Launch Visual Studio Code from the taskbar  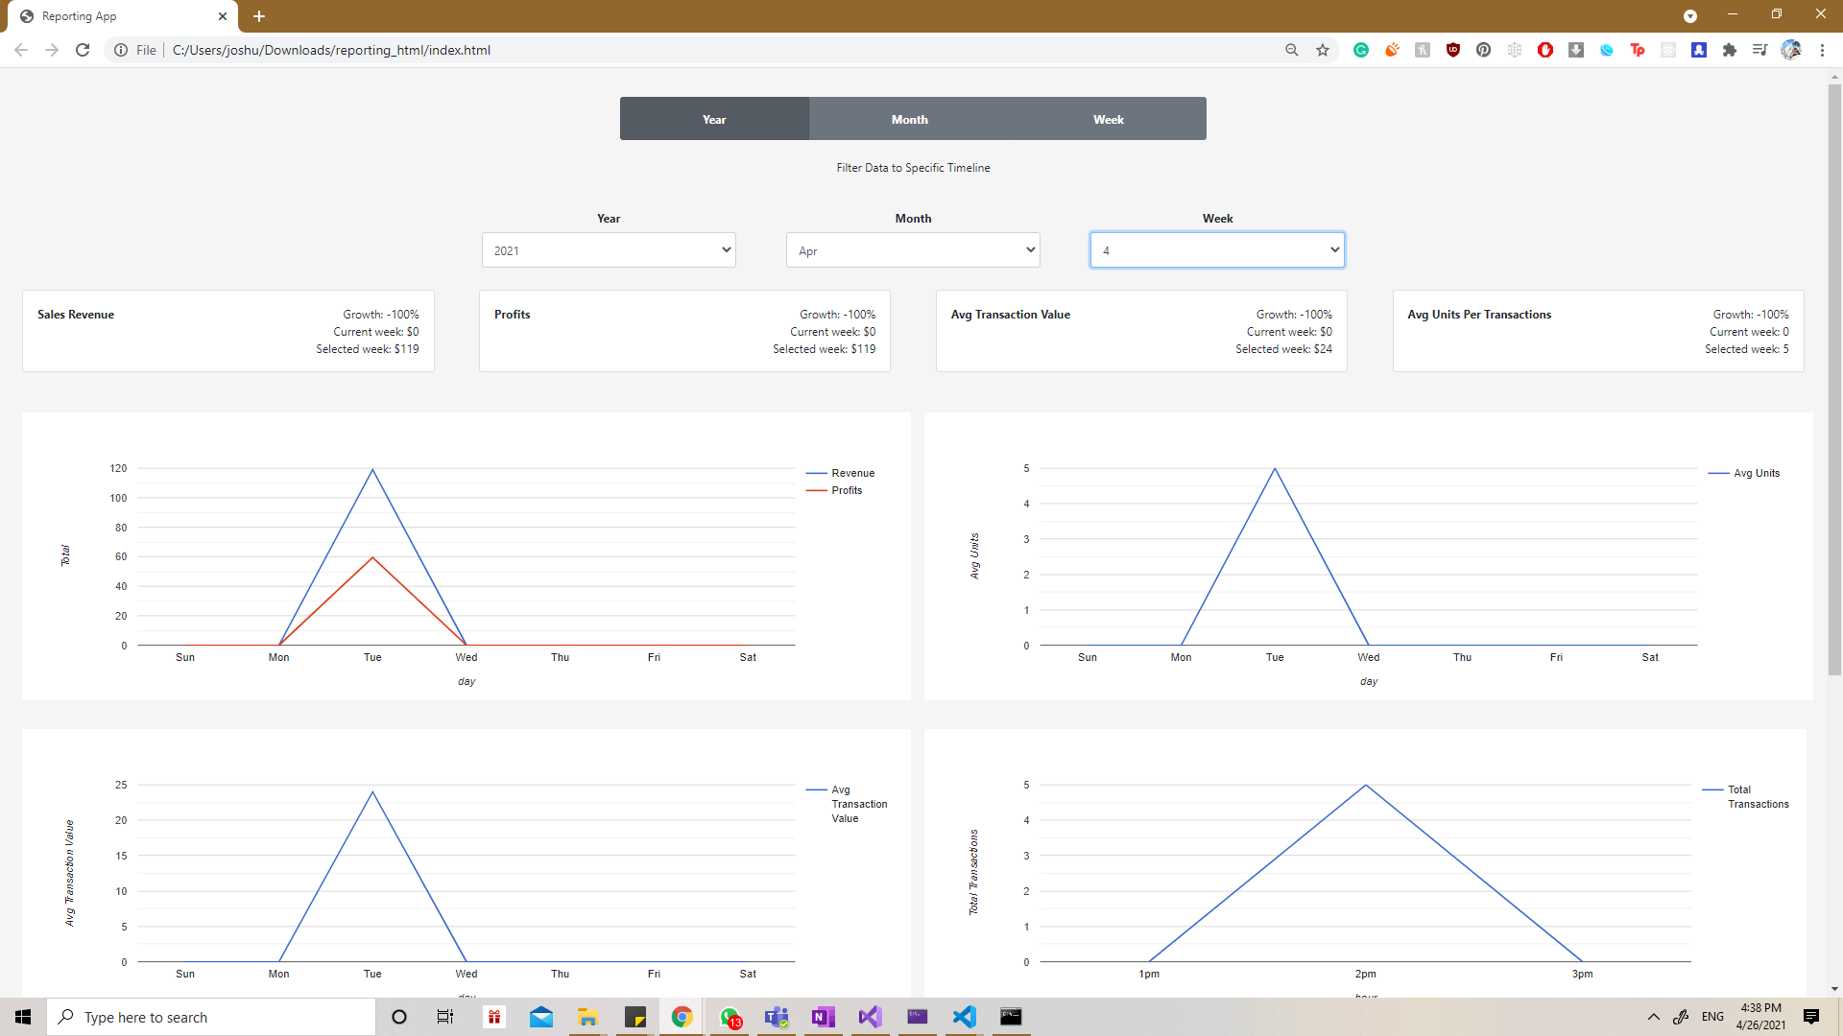pyautogui.click(x=964, y=1017)
